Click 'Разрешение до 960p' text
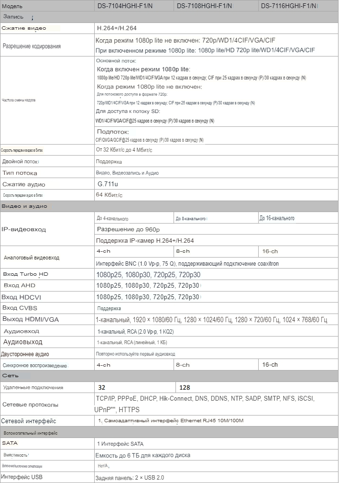The height and width of the screenshot is (483, 339). coord(128,229)
